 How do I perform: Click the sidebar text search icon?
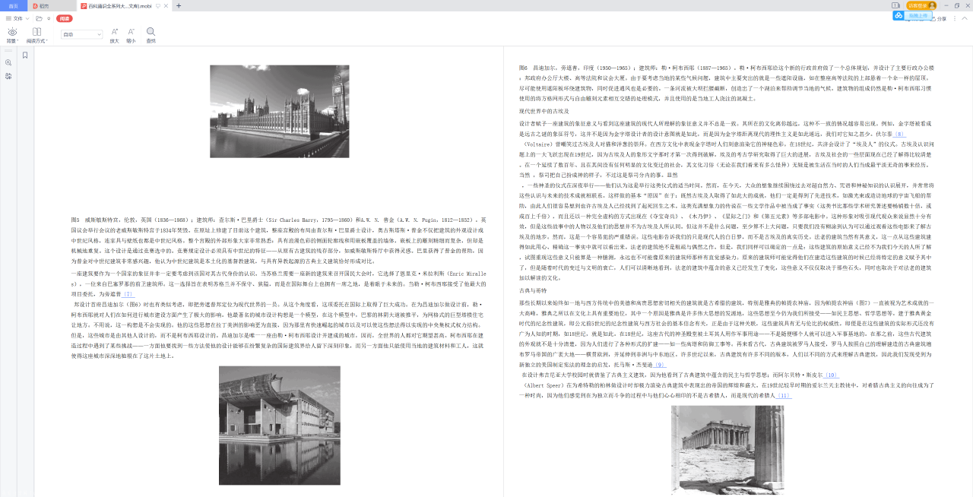8,63
